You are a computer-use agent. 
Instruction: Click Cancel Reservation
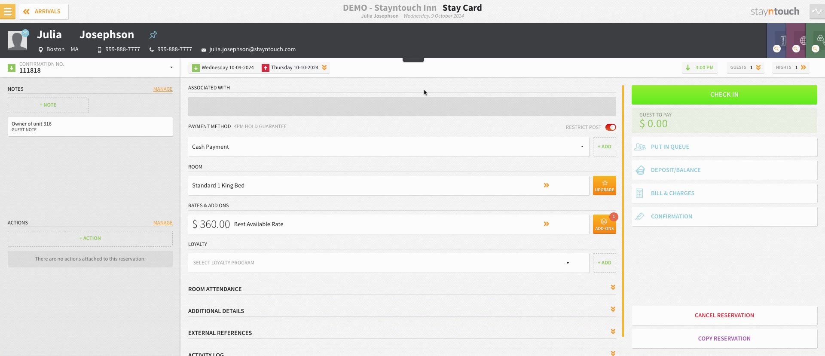tap(724, 316)
